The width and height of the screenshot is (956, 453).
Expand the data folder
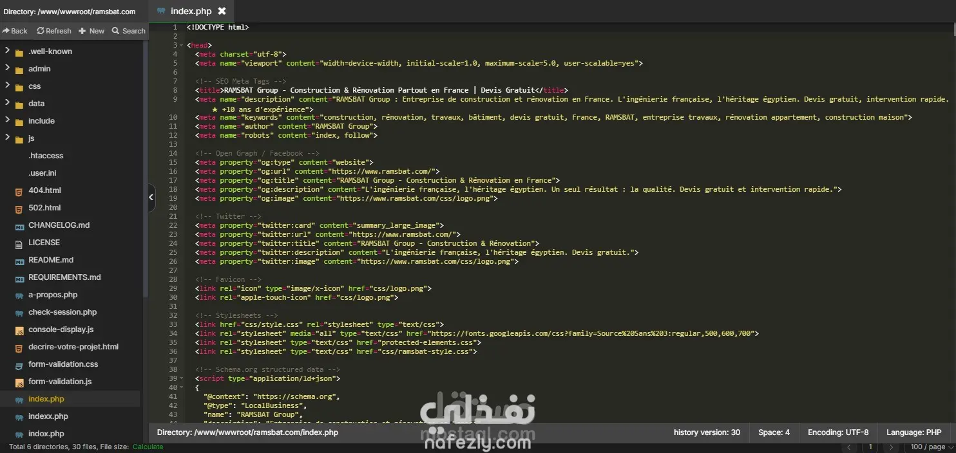[7, 103]
